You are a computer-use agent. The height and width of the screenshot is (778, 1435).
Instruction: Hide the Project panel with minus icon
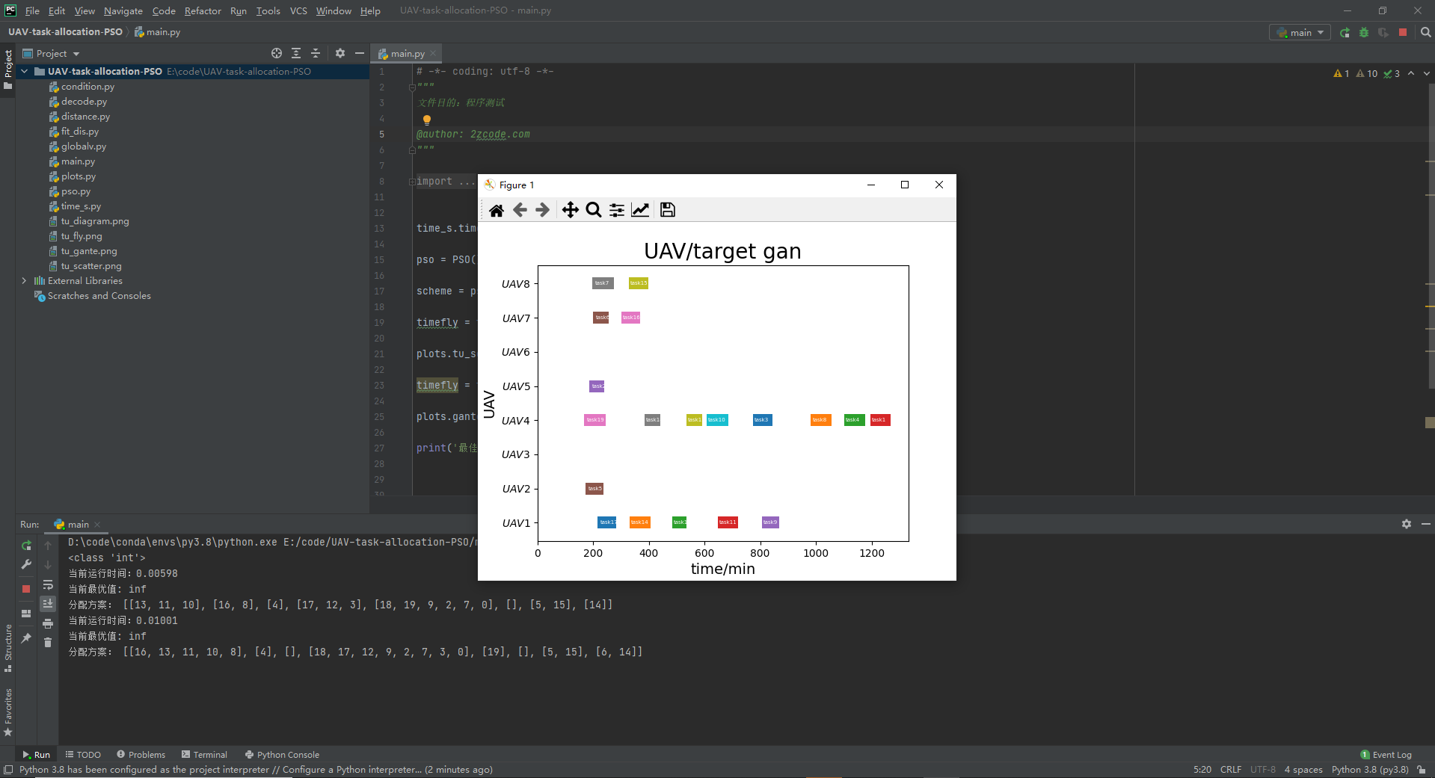[x=360, y=53]
